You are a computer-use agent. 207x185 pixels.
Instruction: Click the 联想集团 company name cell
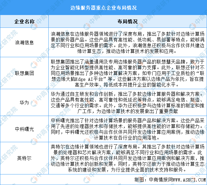pyautogui.click(x=24, y=73)
